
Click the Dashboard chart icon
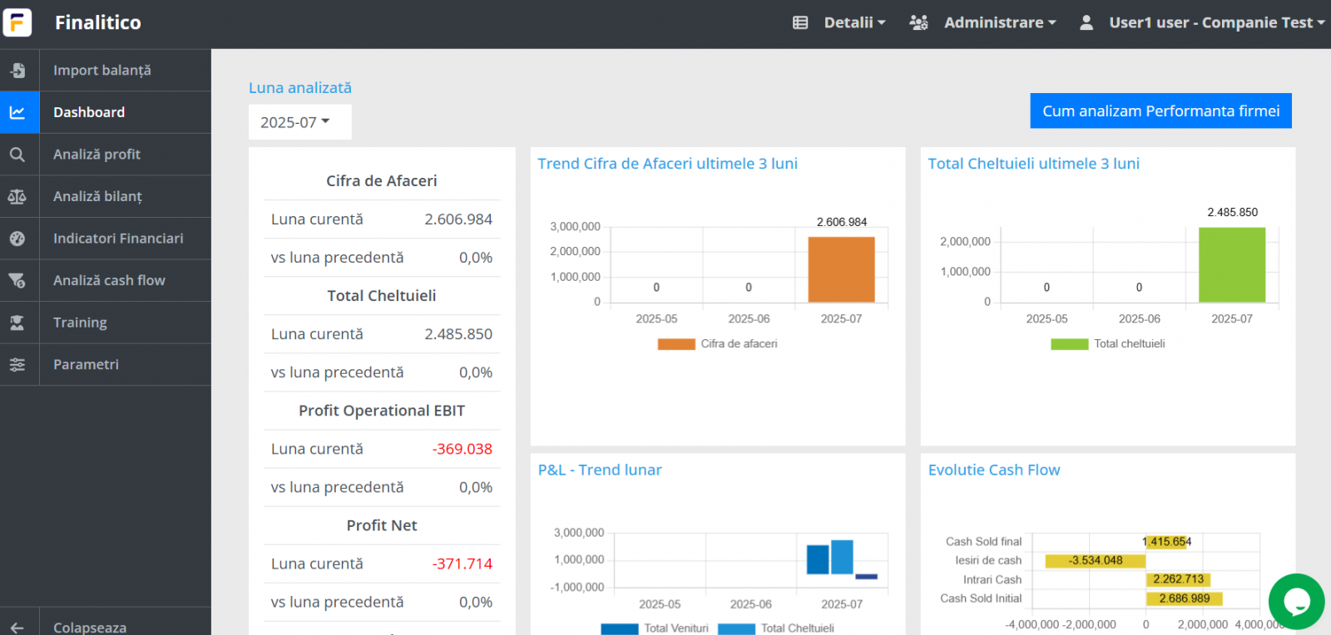17,112
